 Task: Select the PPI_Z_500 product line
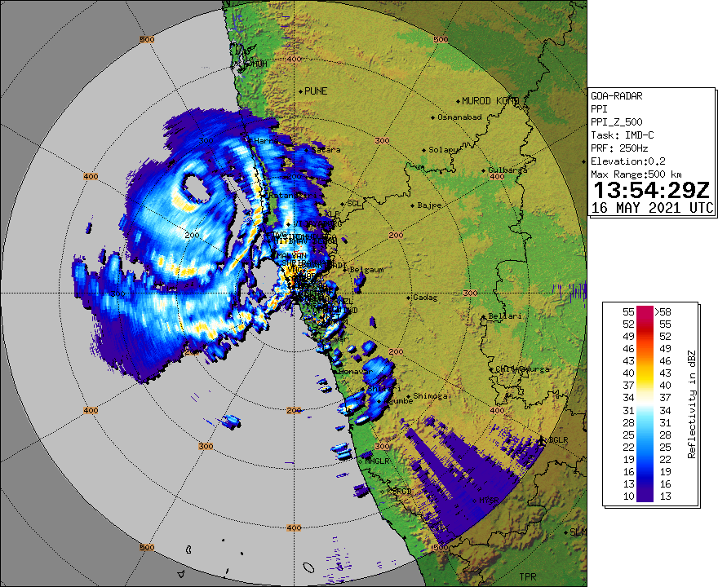pos(616,122)
